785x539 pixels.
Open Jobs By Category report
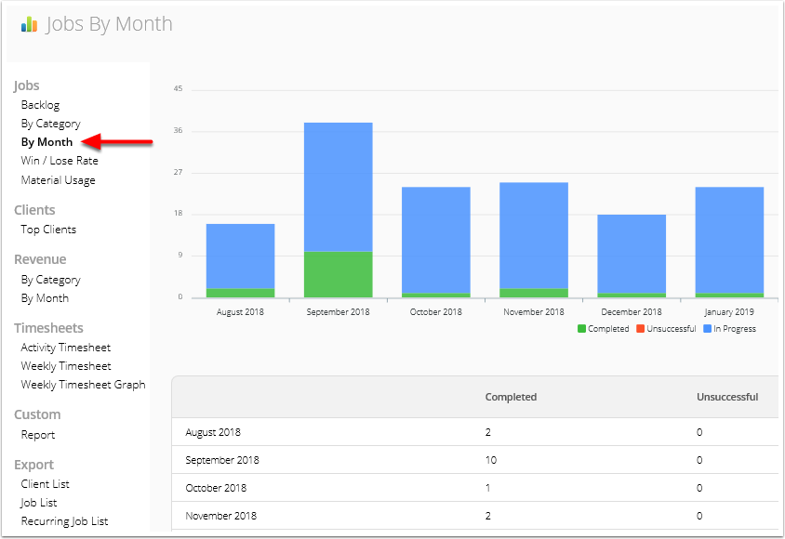click(50, 123)
